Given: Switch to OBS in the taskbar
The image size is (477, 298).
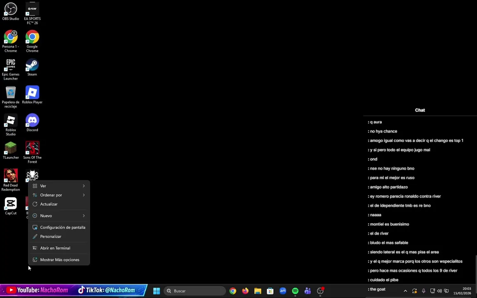Looking at the screenshot, I should pos(320,291).
